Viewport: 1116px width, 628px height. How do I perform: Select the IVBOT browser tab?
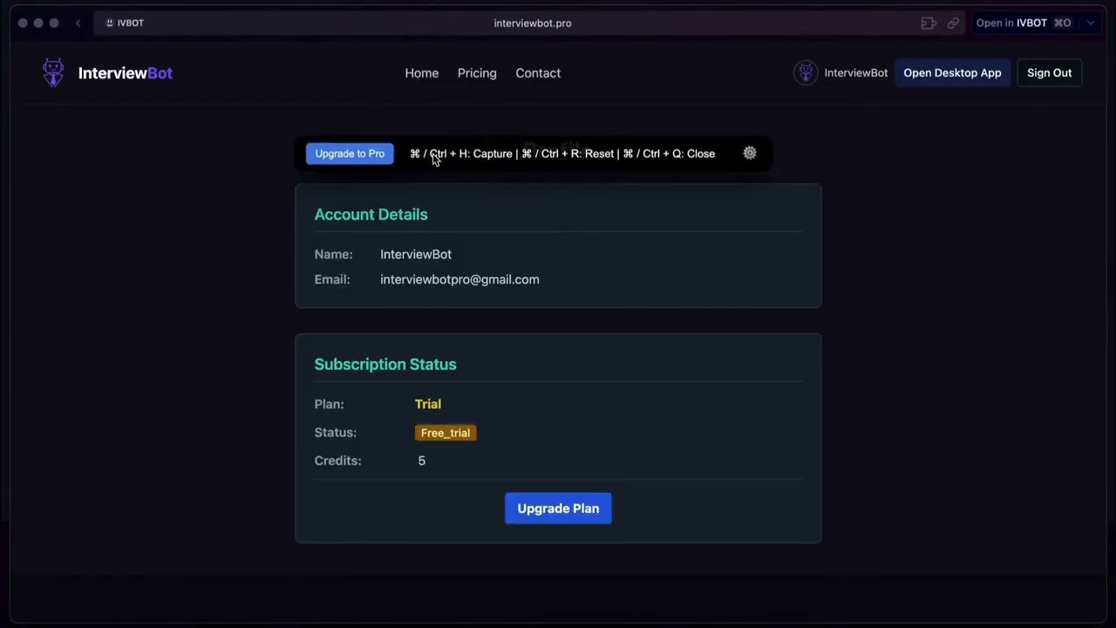click(x=125, y=23)
